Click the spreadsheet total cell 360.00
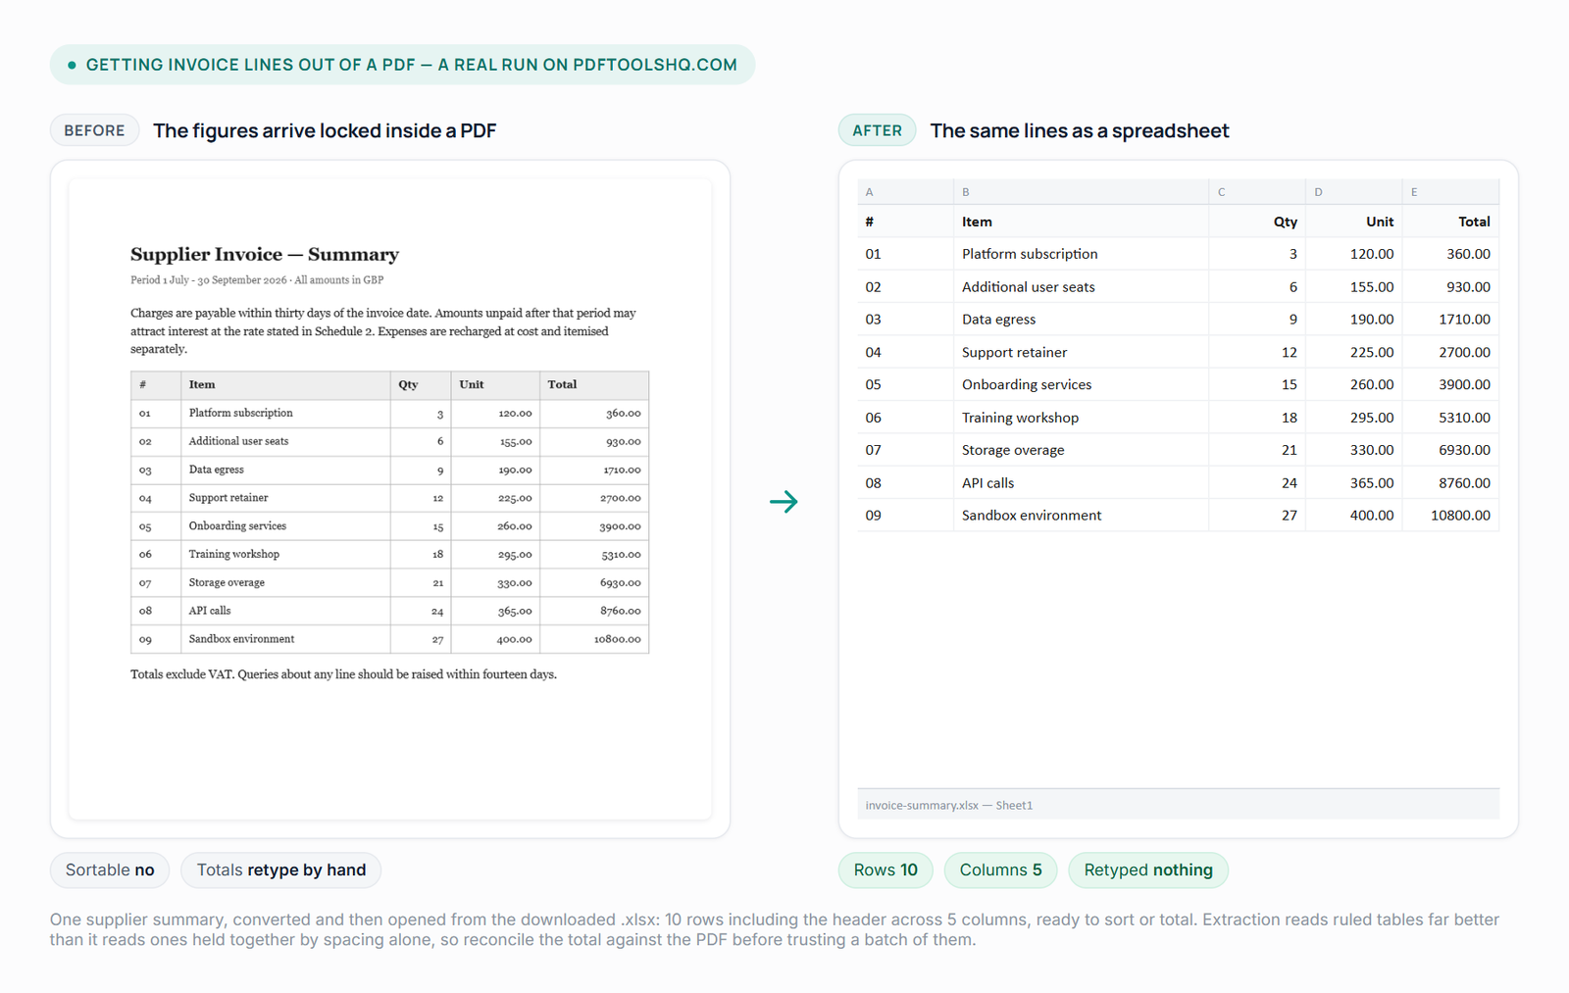 [x=1450, y=254]
